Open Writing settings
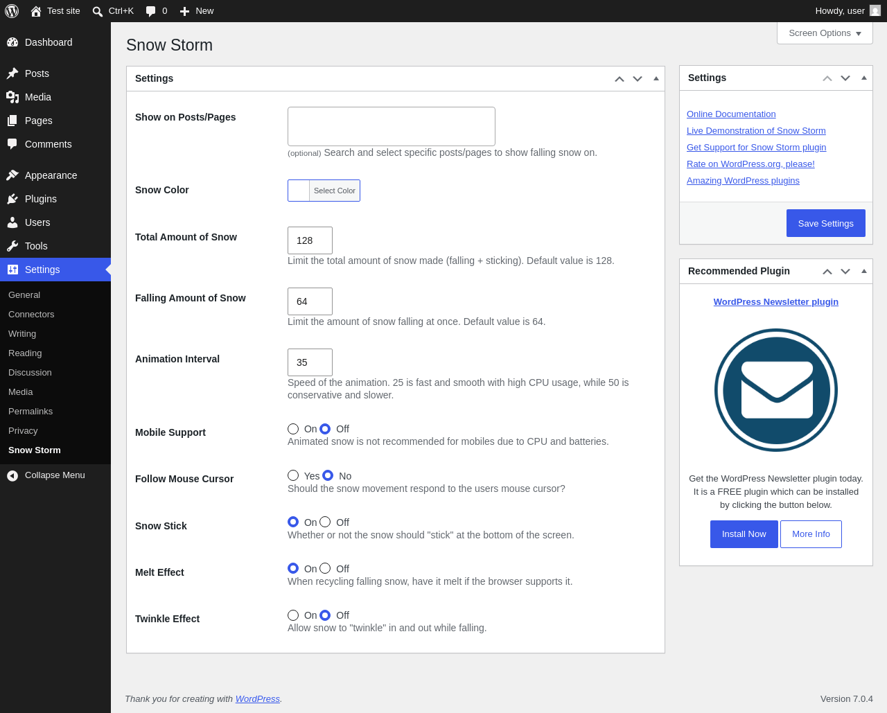 [22, 334]
